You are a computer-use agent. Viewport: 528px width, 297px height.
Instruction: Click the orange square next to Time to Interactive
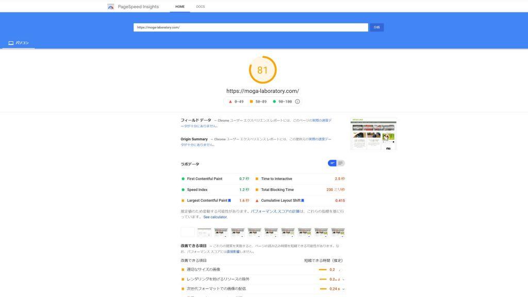pos(257,179)
